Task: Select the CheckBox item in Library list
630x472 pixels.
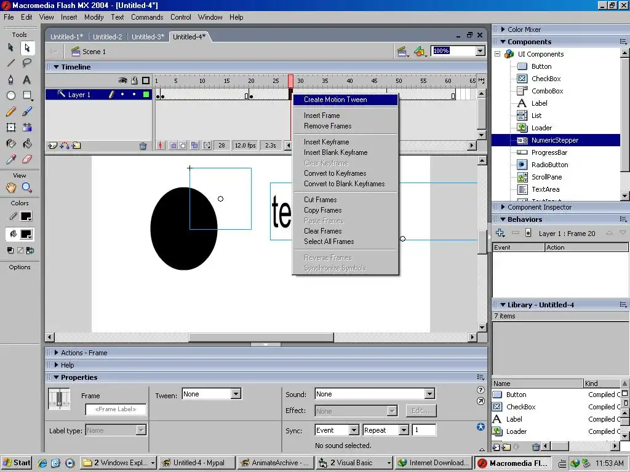Action: [520, 407]
